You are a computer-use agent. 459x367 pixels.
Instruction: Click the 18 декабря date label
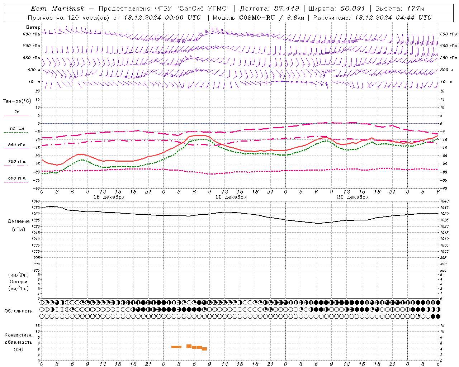click(109, 197)
